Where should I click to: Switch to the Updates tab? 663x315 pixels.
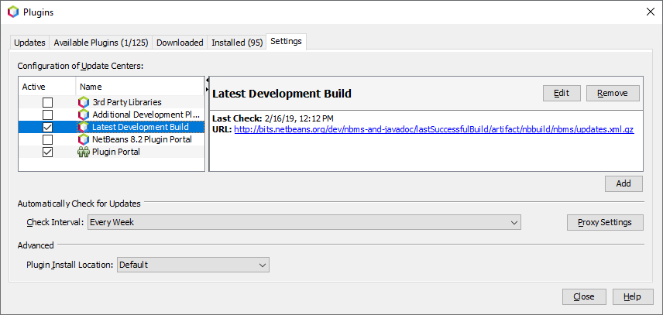(x=29, y=43)
